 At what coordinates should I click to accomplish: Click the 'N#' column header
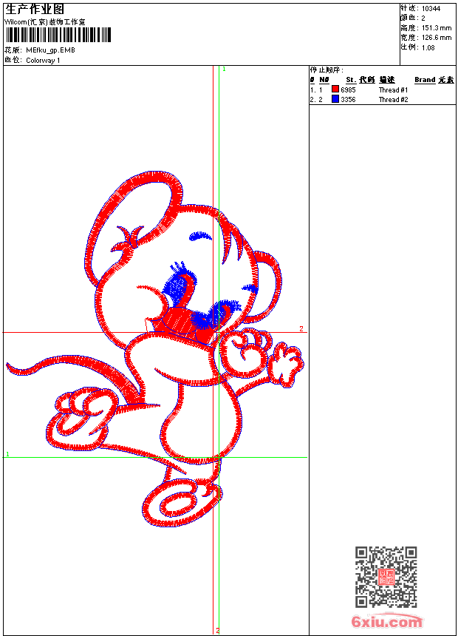point(324,80)
